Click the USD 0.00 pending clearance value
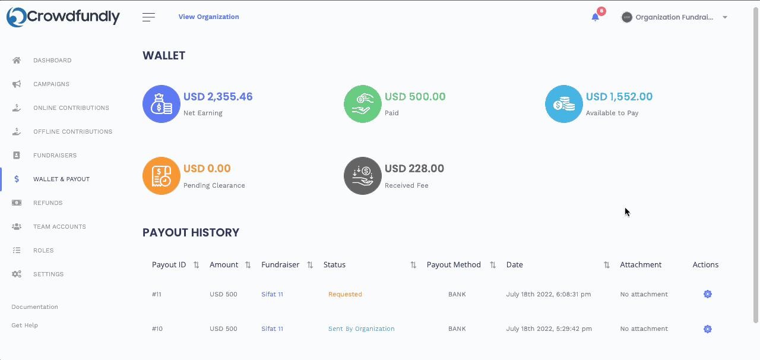This screenshot has height=360, width=760. (x=207, y=169)
